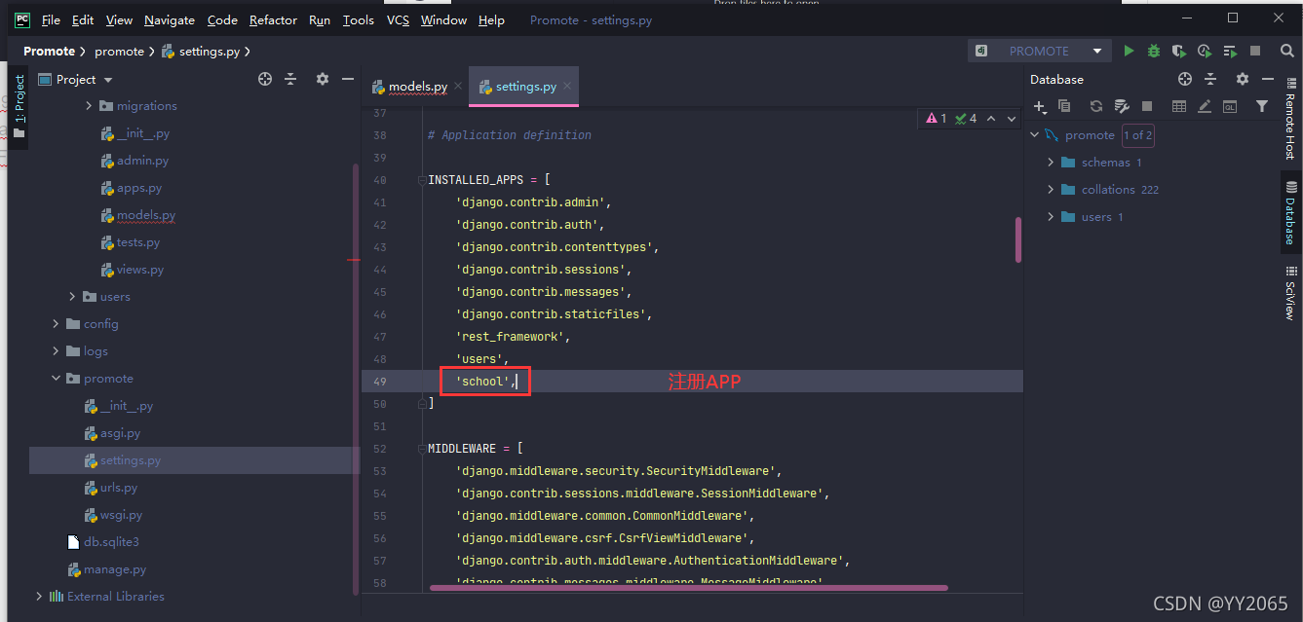
Task: Duplicate data source icon
Action: (1064, 106)
